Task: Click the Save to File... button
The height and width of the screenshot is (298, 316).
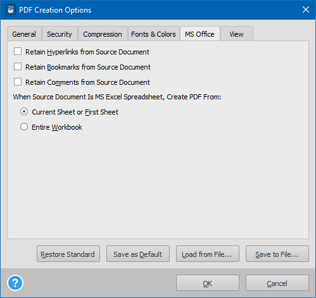Action: [x=277, y=254]
